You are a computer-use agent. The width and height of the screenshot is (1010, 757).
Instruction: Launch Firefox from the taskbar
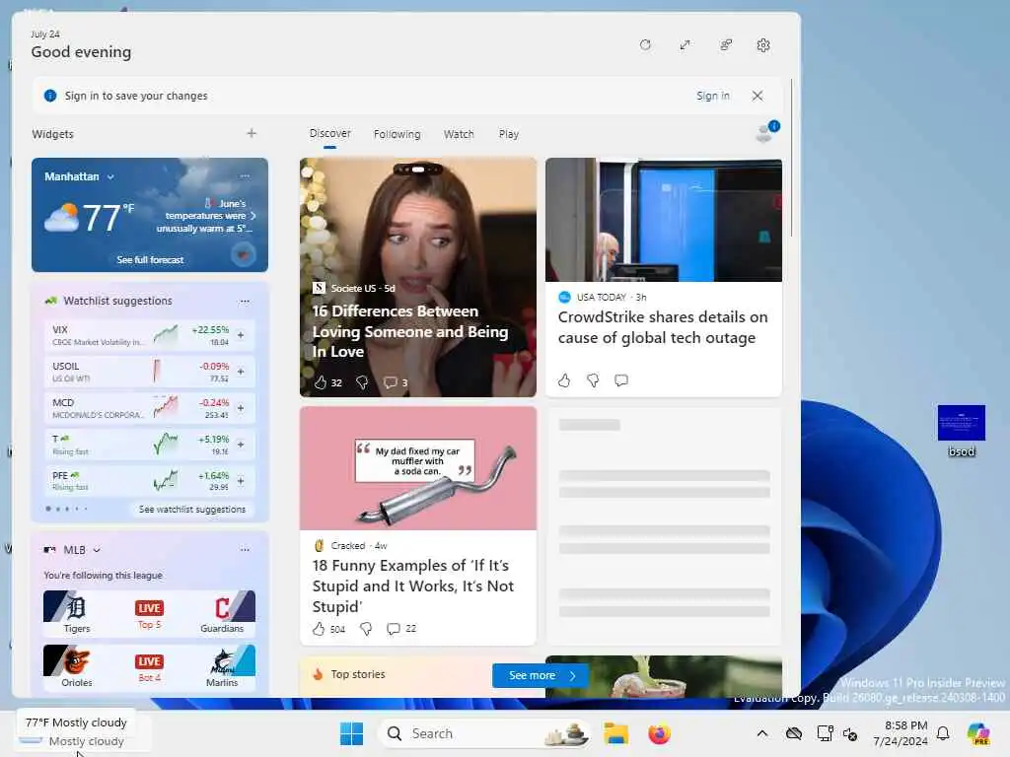(659, 733)
